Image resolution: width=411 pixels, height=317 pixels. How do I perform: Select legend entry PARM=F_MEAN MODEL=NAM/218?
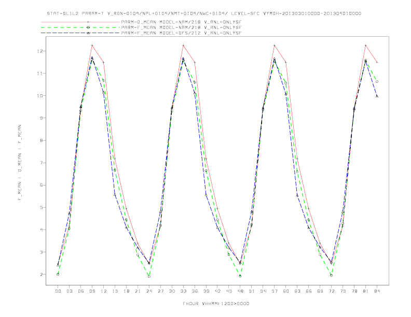pyautogui.click(x=181, y=27)
